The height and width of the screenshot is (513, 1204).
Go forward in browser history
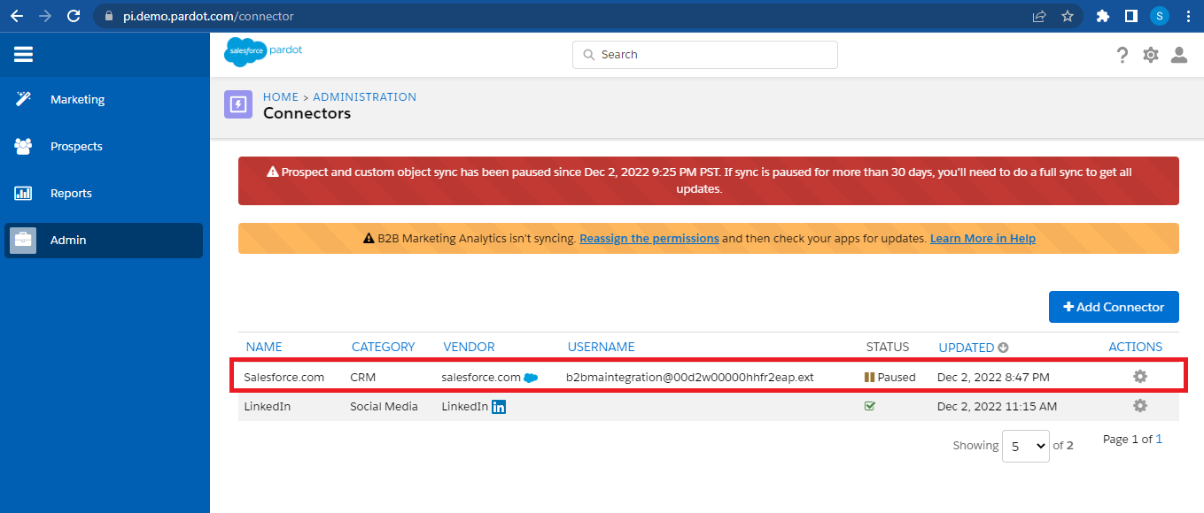[x=45, y=16]
